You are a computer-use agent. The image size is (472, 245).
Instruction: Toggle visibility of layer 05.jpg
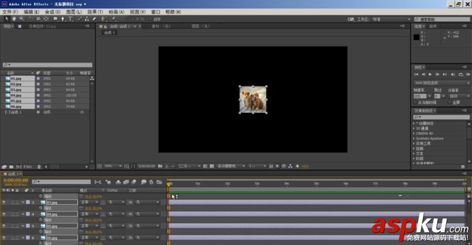coord(4,226)
